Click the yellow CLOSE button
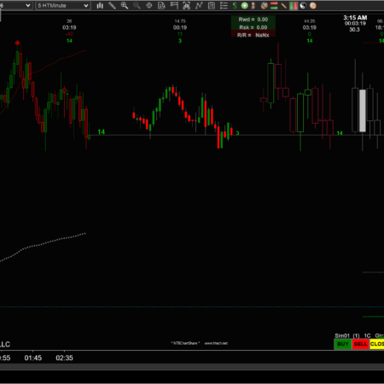This screenshot has width=384, height=384. point(377,344)
